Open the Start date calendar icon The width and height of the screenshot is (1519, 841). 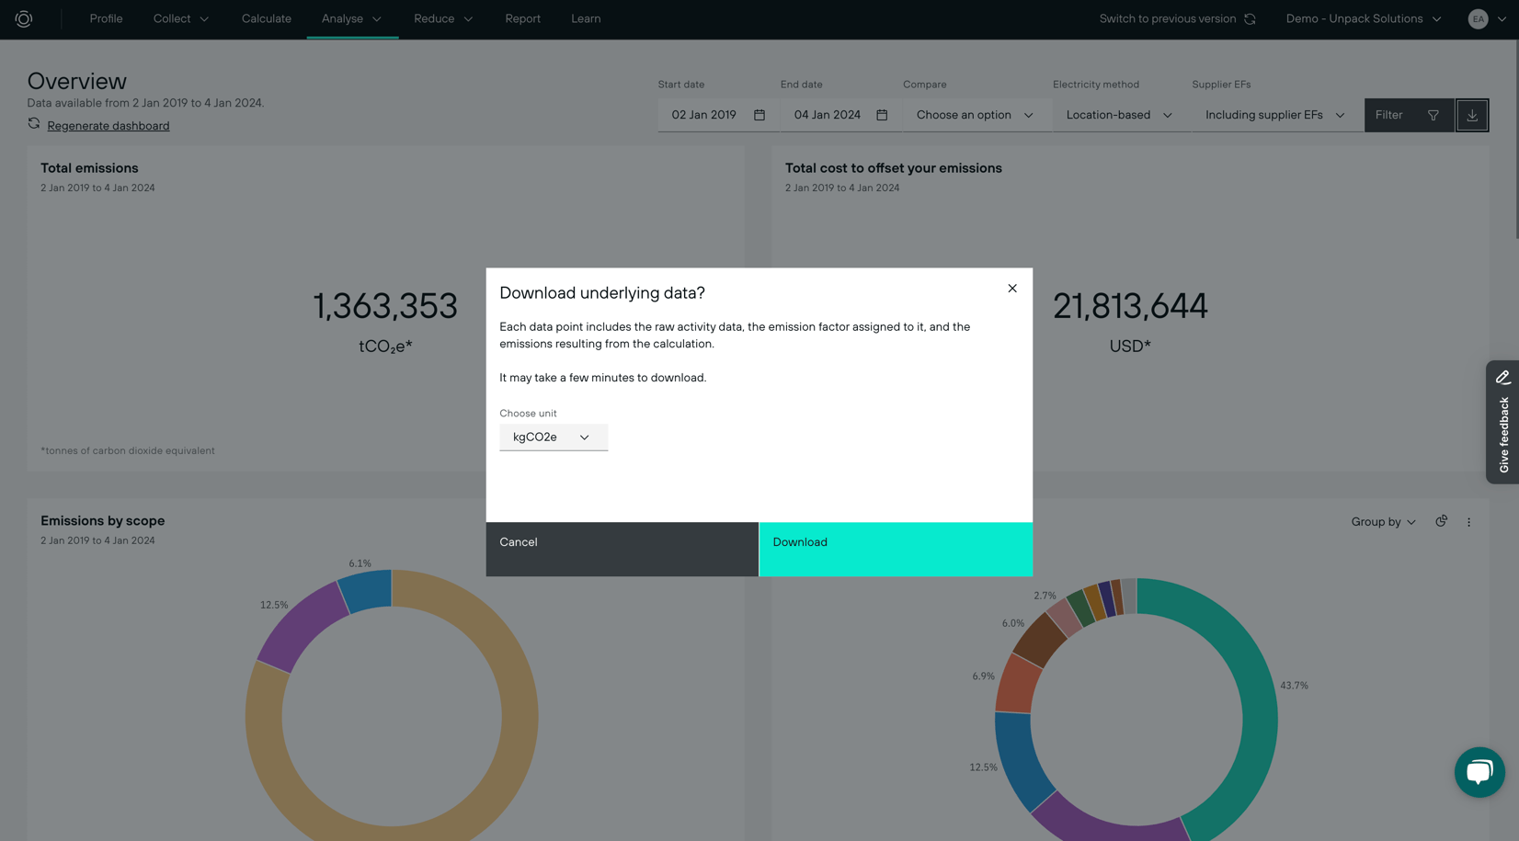[x=759, y=115]
